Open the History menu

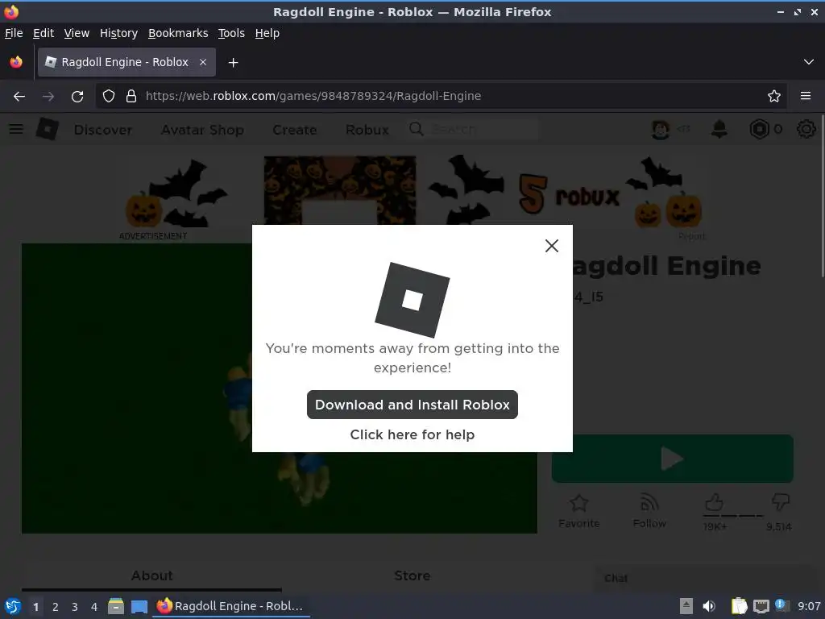tap(119, 33)
